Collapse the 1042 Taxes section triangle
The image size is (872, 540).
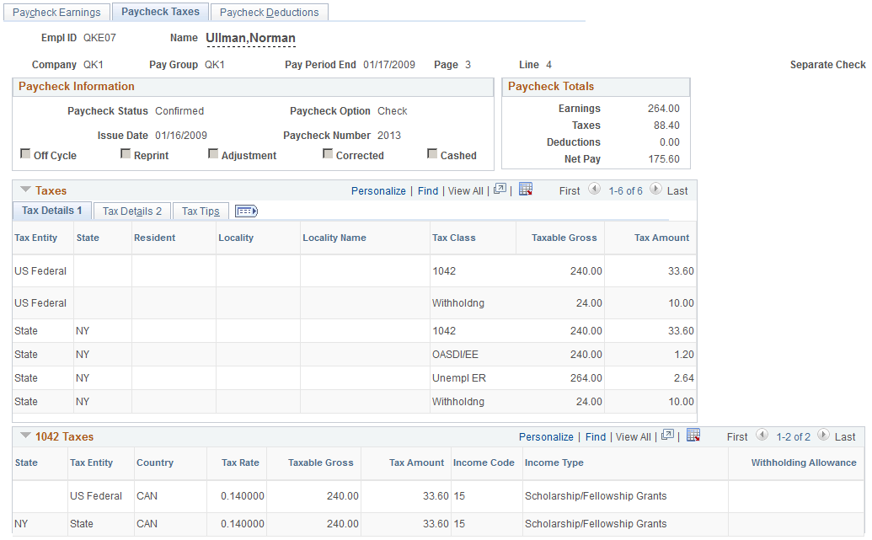[25, 436]
